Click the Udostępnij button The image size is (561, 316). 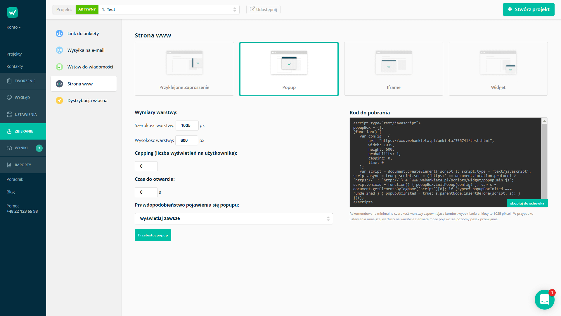coord(263,9)
